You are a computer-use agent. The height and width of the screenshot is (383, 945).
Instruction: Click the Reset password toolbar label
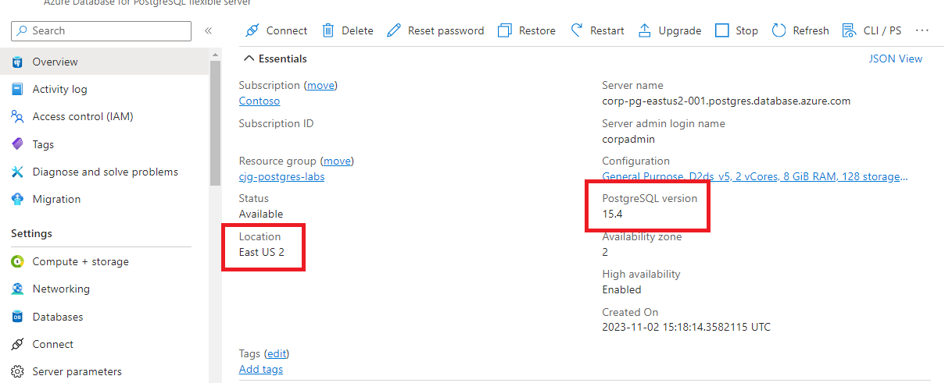(446, 30)
